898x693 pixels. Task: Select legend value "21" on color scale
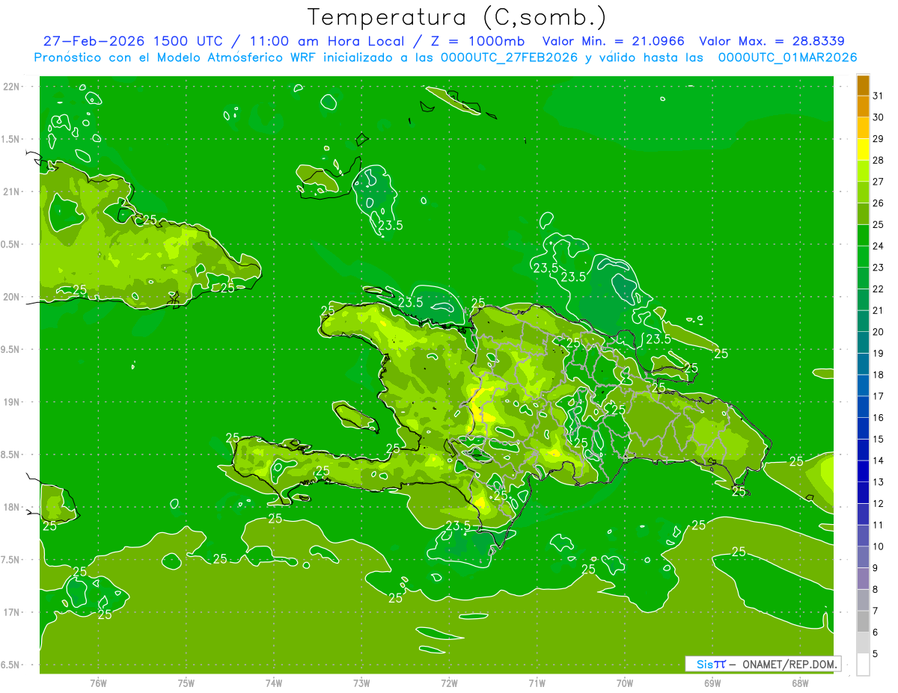879,310
